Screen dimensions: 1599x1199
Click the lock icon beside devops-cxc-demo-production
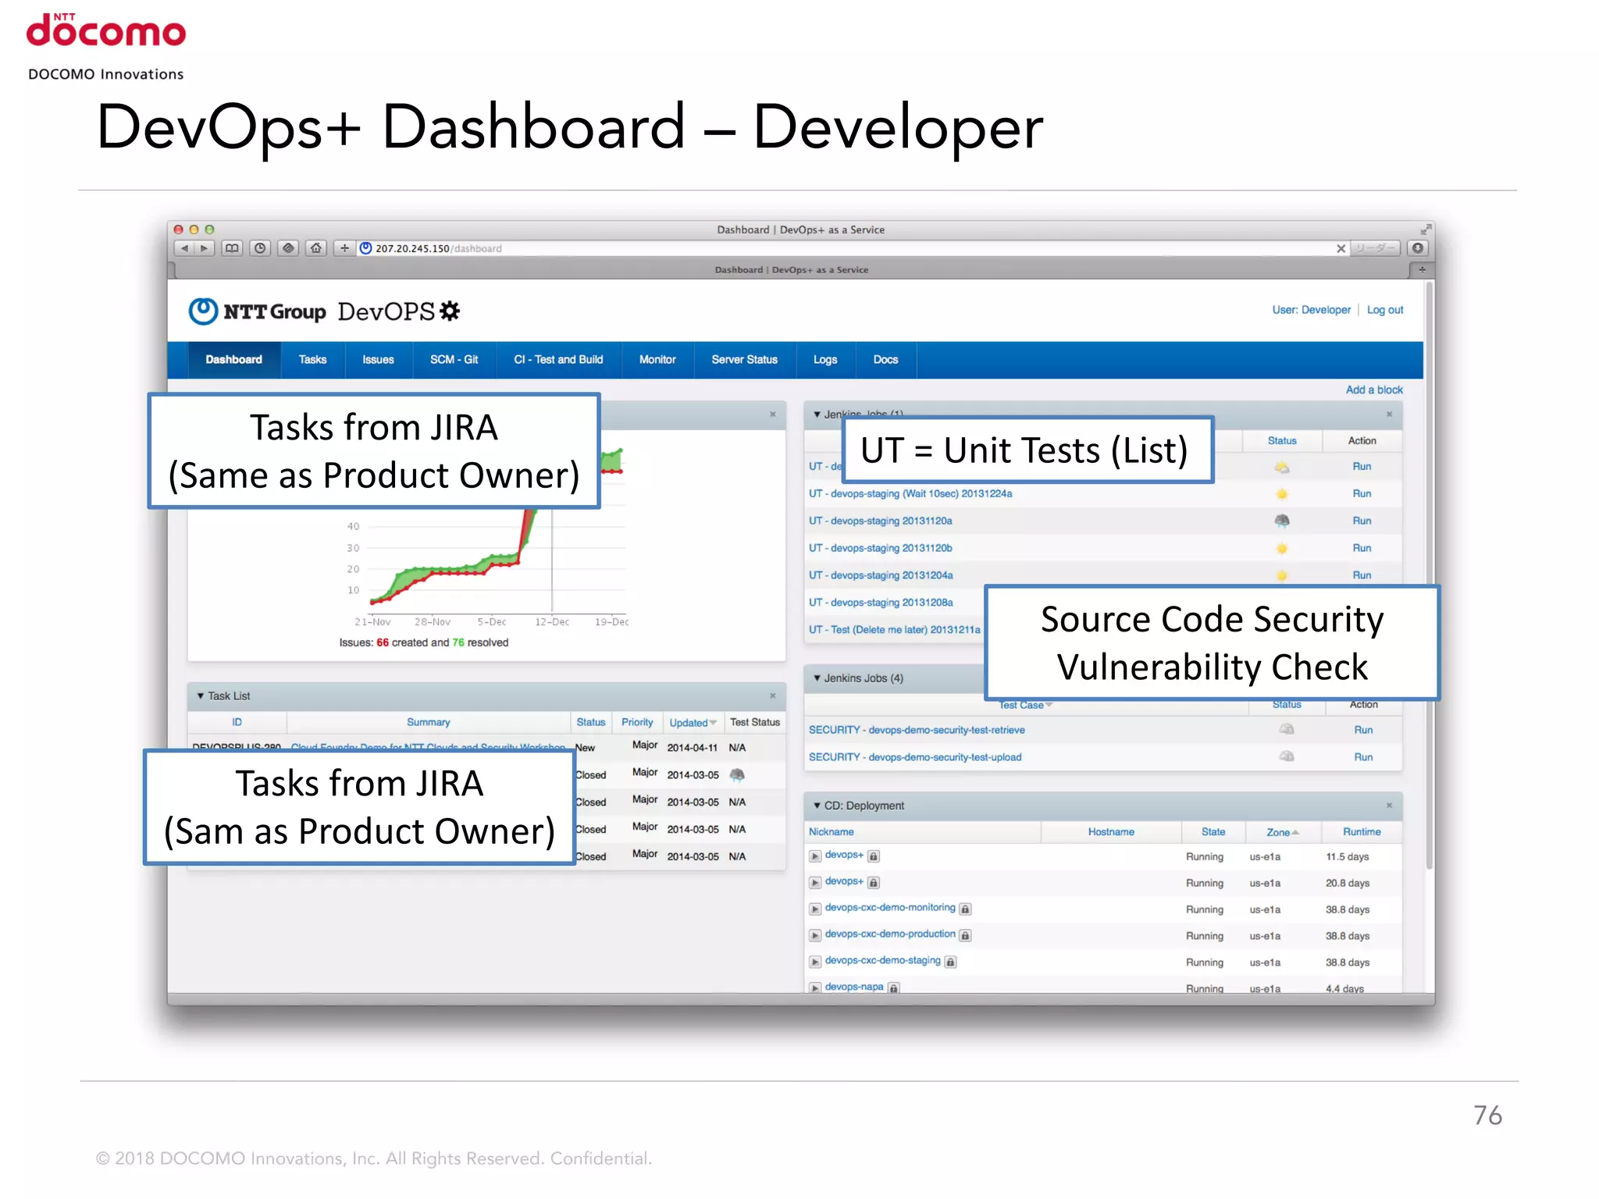[966, 935]
